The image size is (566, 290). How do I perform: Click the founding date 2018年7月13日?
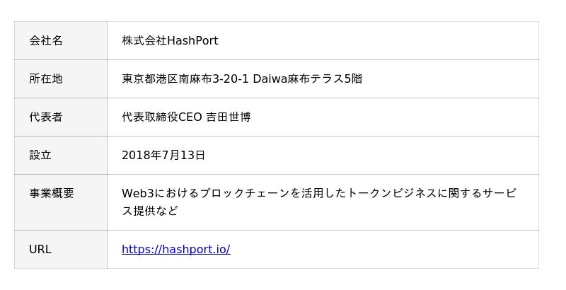(163, 155)
